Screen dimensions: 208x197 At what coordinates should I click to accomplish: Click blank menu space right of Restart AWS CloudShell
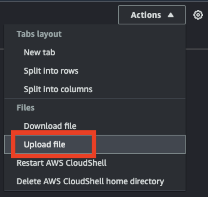pyautogui.click(x=146, y=163)
